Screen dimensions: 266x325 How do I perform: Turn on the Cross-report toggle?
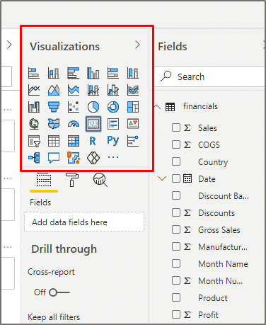pyautogui.click(x=59, y=292)
